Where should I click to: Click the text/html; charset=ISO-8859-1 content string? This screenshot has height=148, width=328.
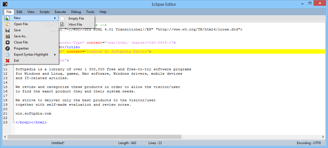pyautogui.click(x=139, y=43)
